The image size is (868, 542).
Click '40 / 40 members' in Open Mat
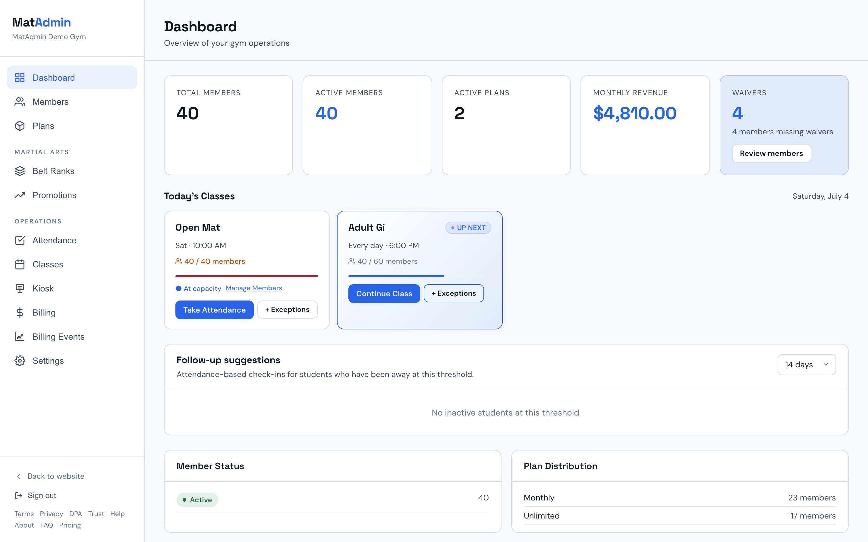(215, 261)
